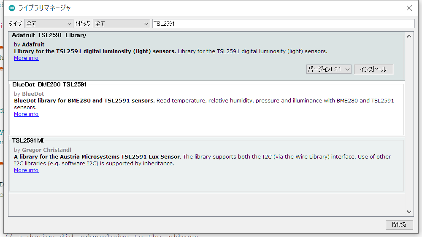Open More info link for Adafruit TSL2591 Library
This screenshot has width=422, height=237.
pyautogui.click(x=26, y=58)
